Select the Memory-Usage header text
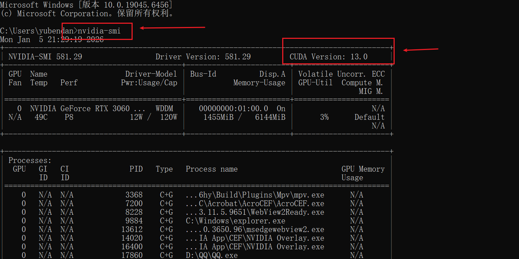Viewport: 519px width, 259px height. 259,83
